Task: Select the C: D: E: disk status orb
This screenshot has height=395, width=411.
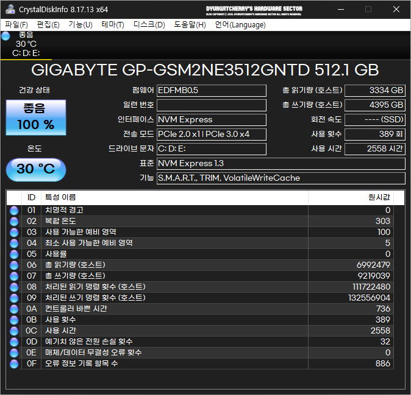Action: tap(5, 36)
